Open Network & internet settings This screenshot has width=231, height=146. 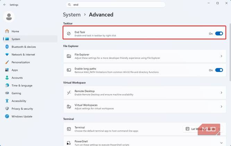pos(23,55)
